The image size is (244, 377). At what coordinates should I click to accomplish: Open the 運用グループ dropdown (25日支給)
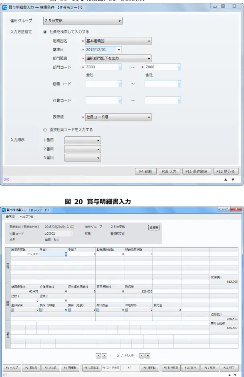[83, 21]
